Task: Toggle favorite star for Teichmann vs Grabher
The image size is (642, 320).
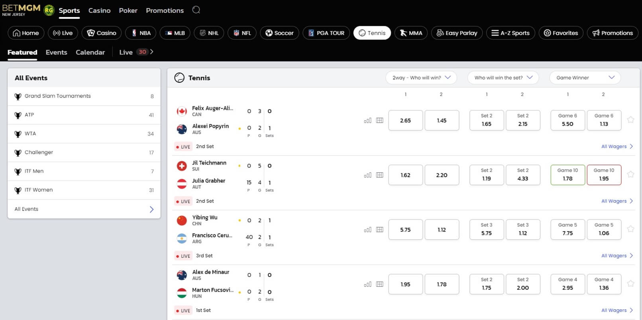Action: coord(630,174)
